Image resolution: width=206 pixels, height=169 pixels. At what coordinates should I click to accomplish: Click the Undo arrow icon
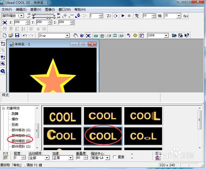tap(25, 35)
